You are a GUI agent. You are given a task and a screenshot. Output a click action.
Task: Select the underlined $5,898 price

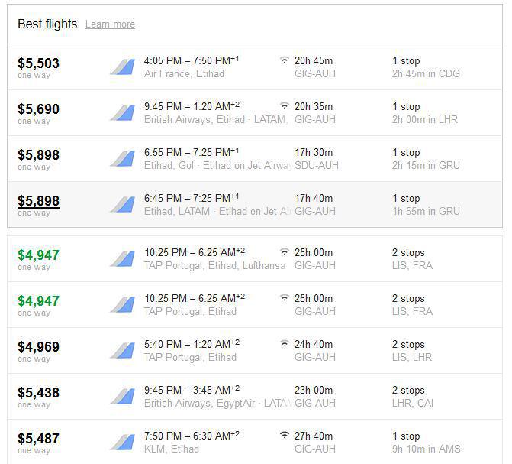click(38, 201)
